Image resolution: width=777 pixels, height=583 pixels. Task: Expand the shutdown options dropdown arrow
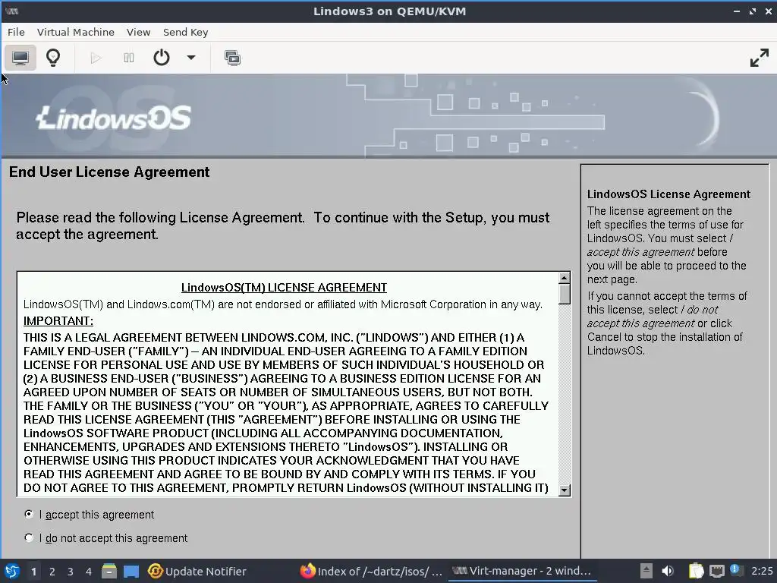coord(190,58)
